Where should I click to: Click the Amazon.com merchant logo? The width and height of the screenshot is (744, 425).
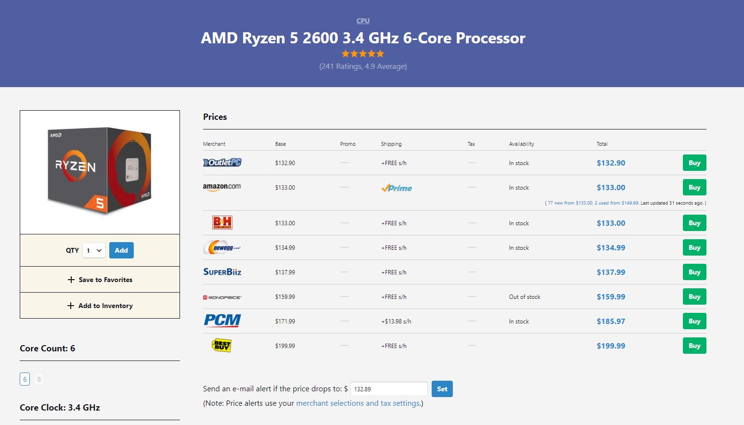[222, 187]
